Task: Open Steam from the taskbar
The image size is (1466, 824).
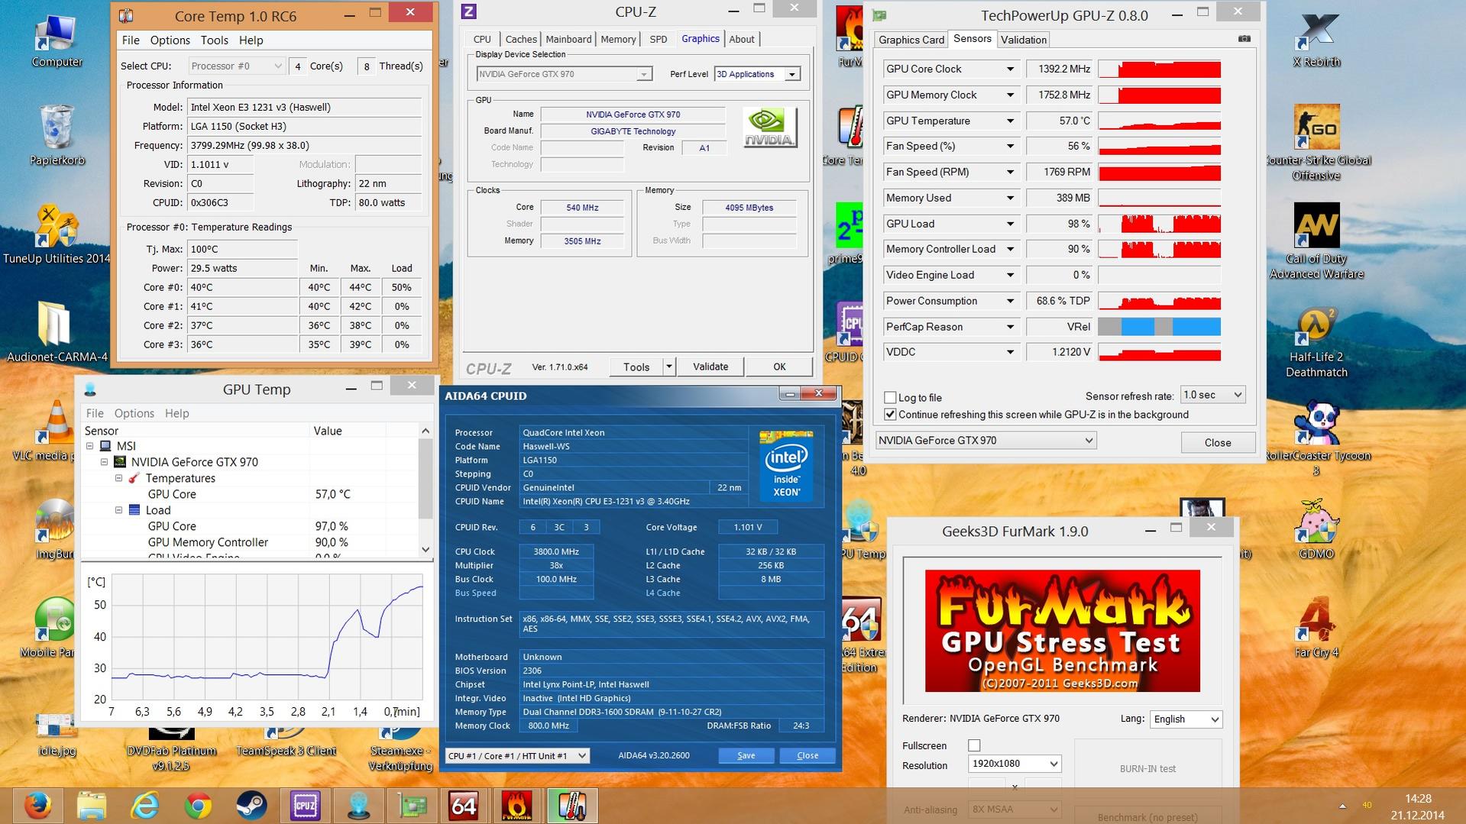Action: pyautogui.click(x=251, y=806)
